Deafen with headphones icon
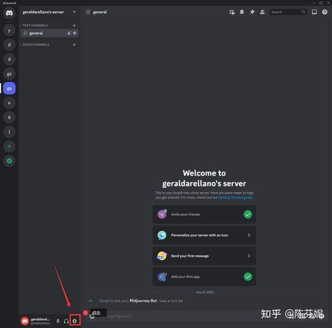332x328 pixels. tap(66, 321)
